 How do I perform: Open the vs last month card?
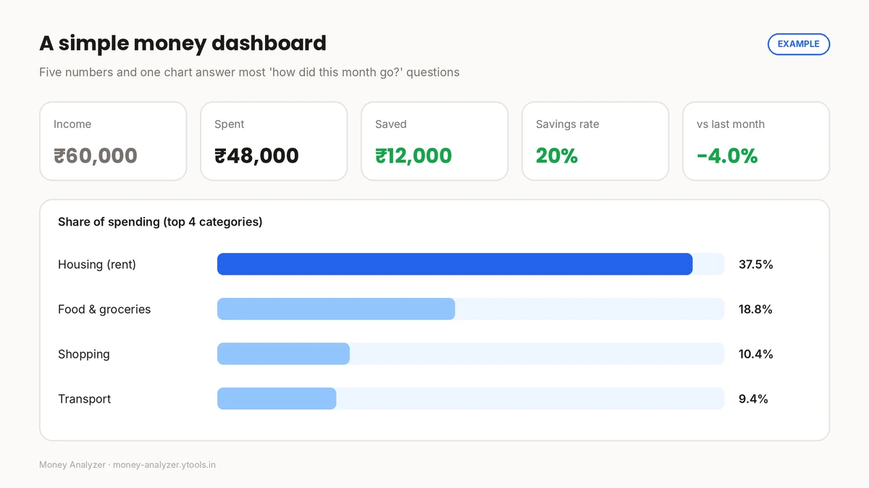coord(756,141)
